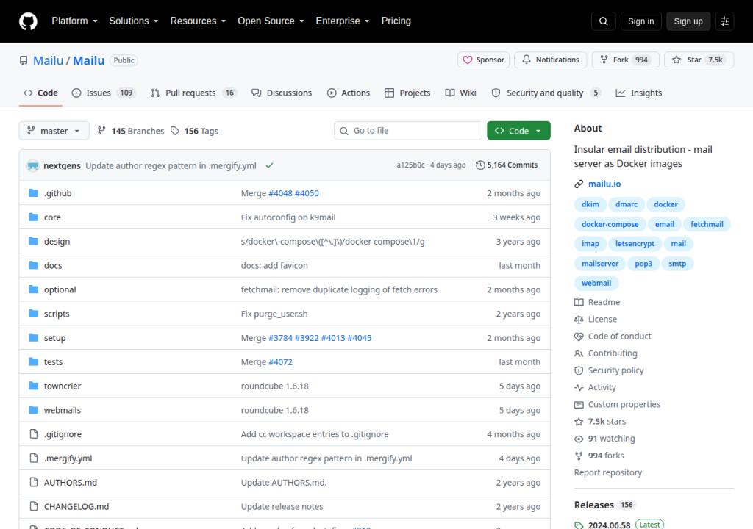Click the eye icon beside 91 watching
Screen dimensions: 753x529
(579, 439)
